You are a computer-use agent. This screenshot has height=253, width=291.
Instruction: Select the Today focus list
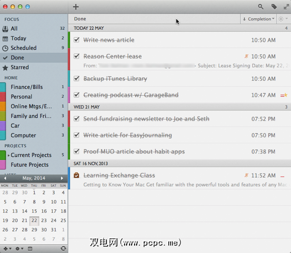pos(19,39)
